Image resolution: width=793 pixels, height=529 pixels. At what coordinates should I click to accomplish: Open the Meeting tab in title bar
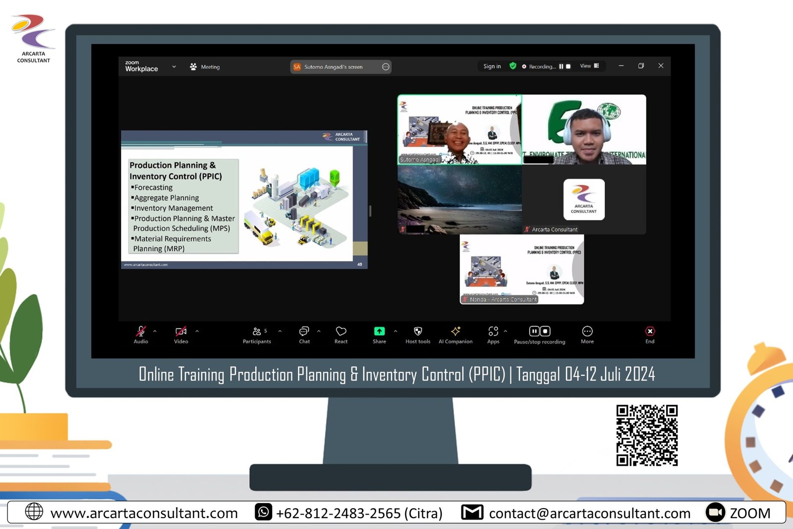pos(205,67)
